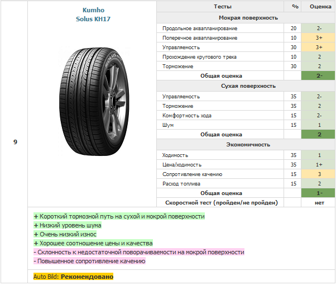
Task: Select 'Скоростной тест (пройден/не пройден)' label
Action: coord(222,203)
